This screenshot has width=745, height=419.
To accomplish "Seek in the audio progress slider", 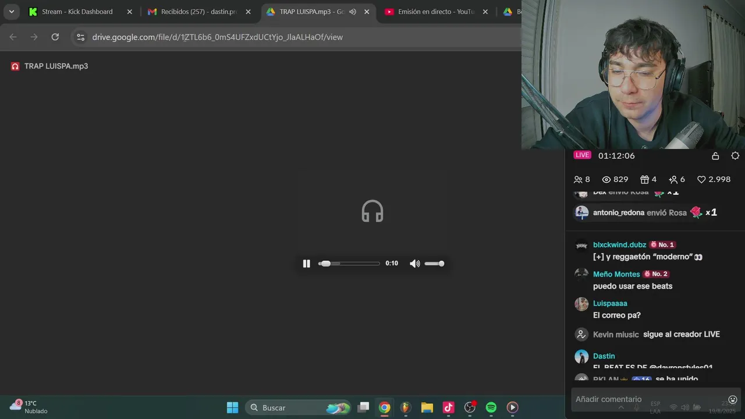I will point(349,264).
